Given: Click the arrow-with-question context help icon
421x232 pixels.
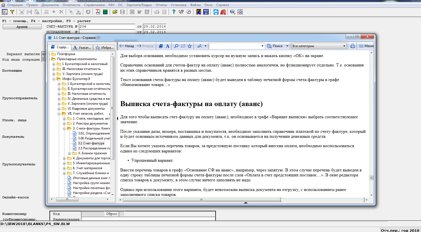Looking at the screenshot, I should pyautogui.click(x=181, y=12).
